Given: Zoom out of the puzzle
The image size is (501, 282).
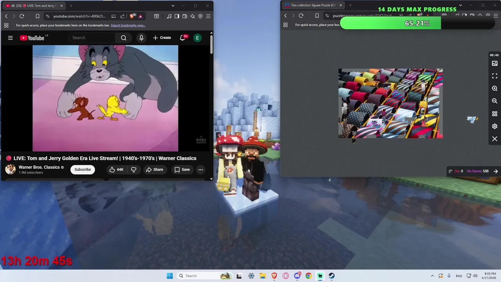Looking at the screenshot, I should coord(495,101).
